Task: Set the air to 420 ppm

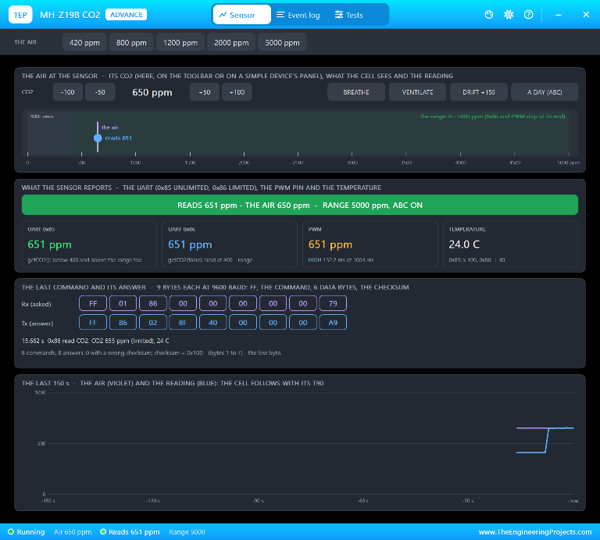Action: (84, 42)
